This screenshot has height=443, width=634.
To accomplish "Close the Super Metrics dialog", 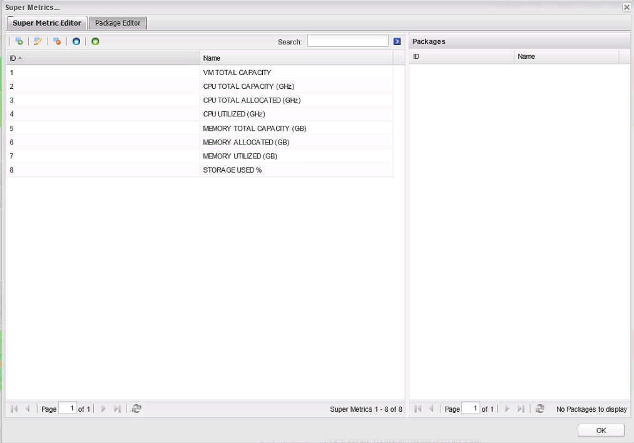I will point(626,7).
